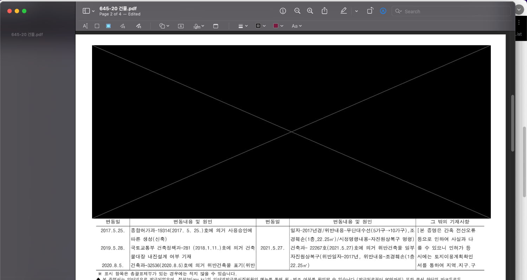This screenshot has height=280, width=527.
Task: Toggle the Markup toolbar button
Action: point(383,11)
